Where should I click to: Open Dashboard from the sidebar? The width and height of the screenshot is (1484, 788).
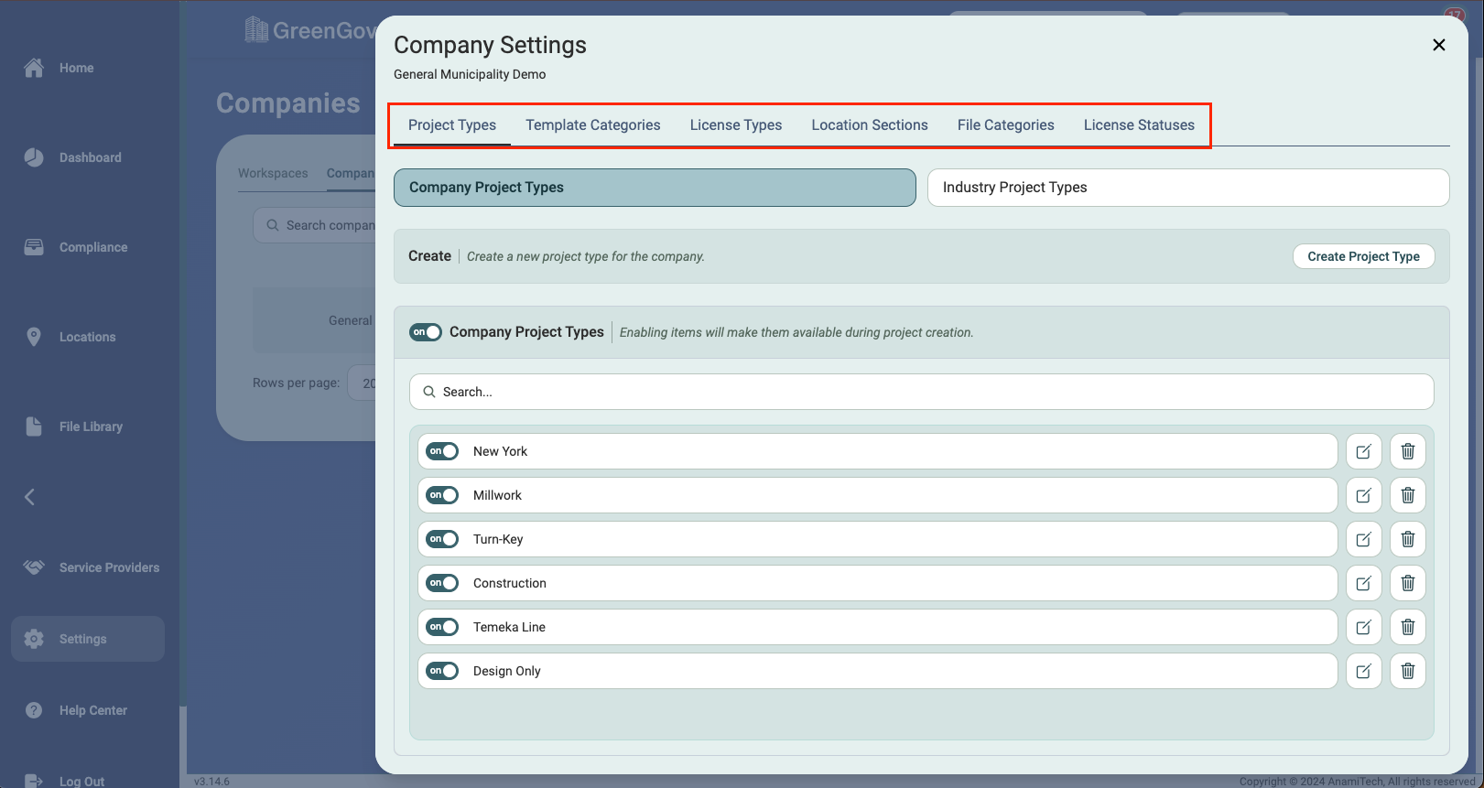(x=90, y=157)
